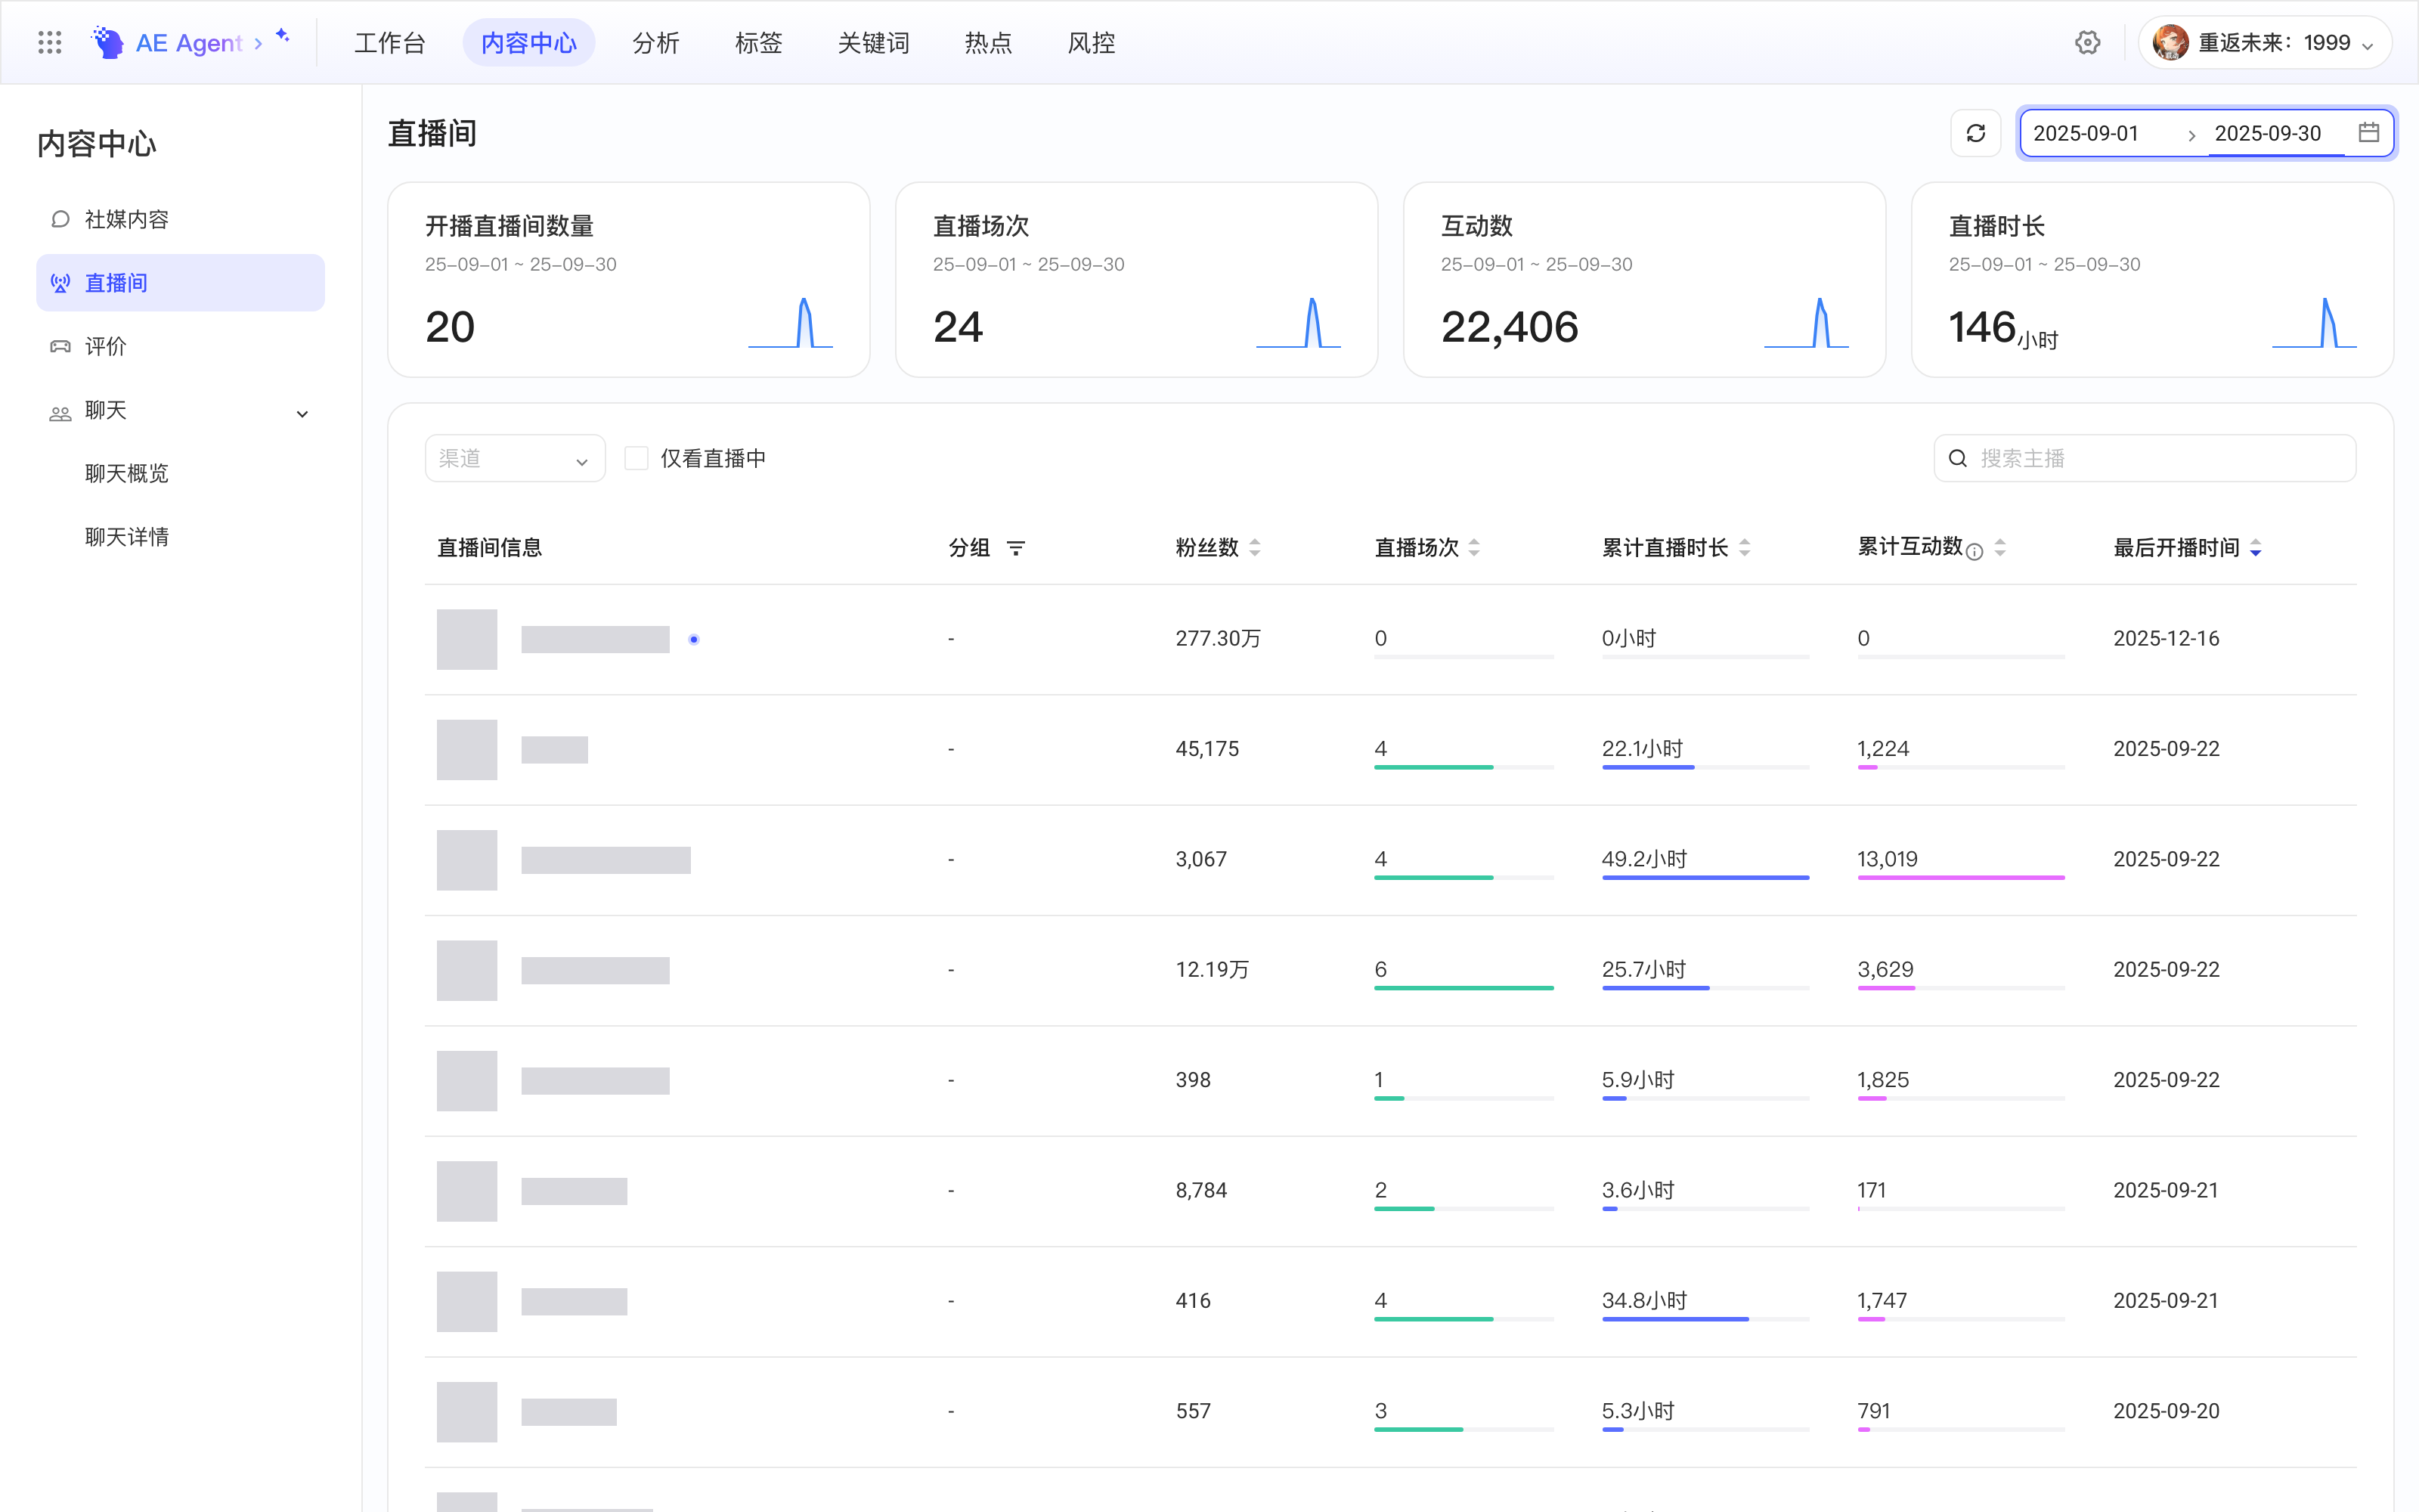Open the 直播场次 summary card
This screenshot has height=1512, width=2419.
pyautogui.click(x=1135, y=279)
